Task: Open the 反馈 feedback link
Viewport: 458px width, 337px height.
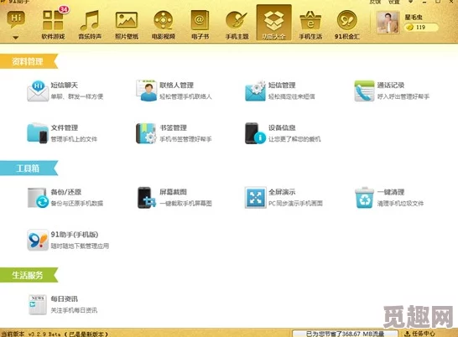Action: tap(375, 2)
